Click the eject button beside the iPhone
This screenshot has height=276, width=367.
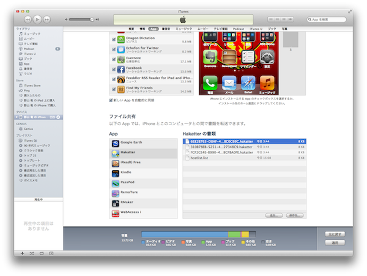tap(58, 117)
